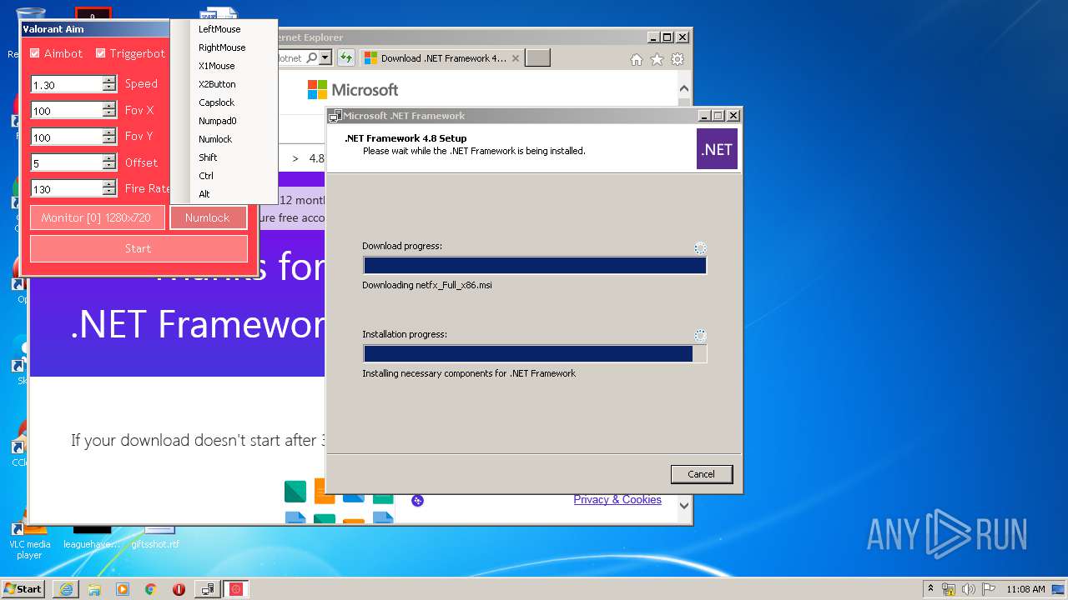Click the Offset value field showing 5

coord(67,162)
